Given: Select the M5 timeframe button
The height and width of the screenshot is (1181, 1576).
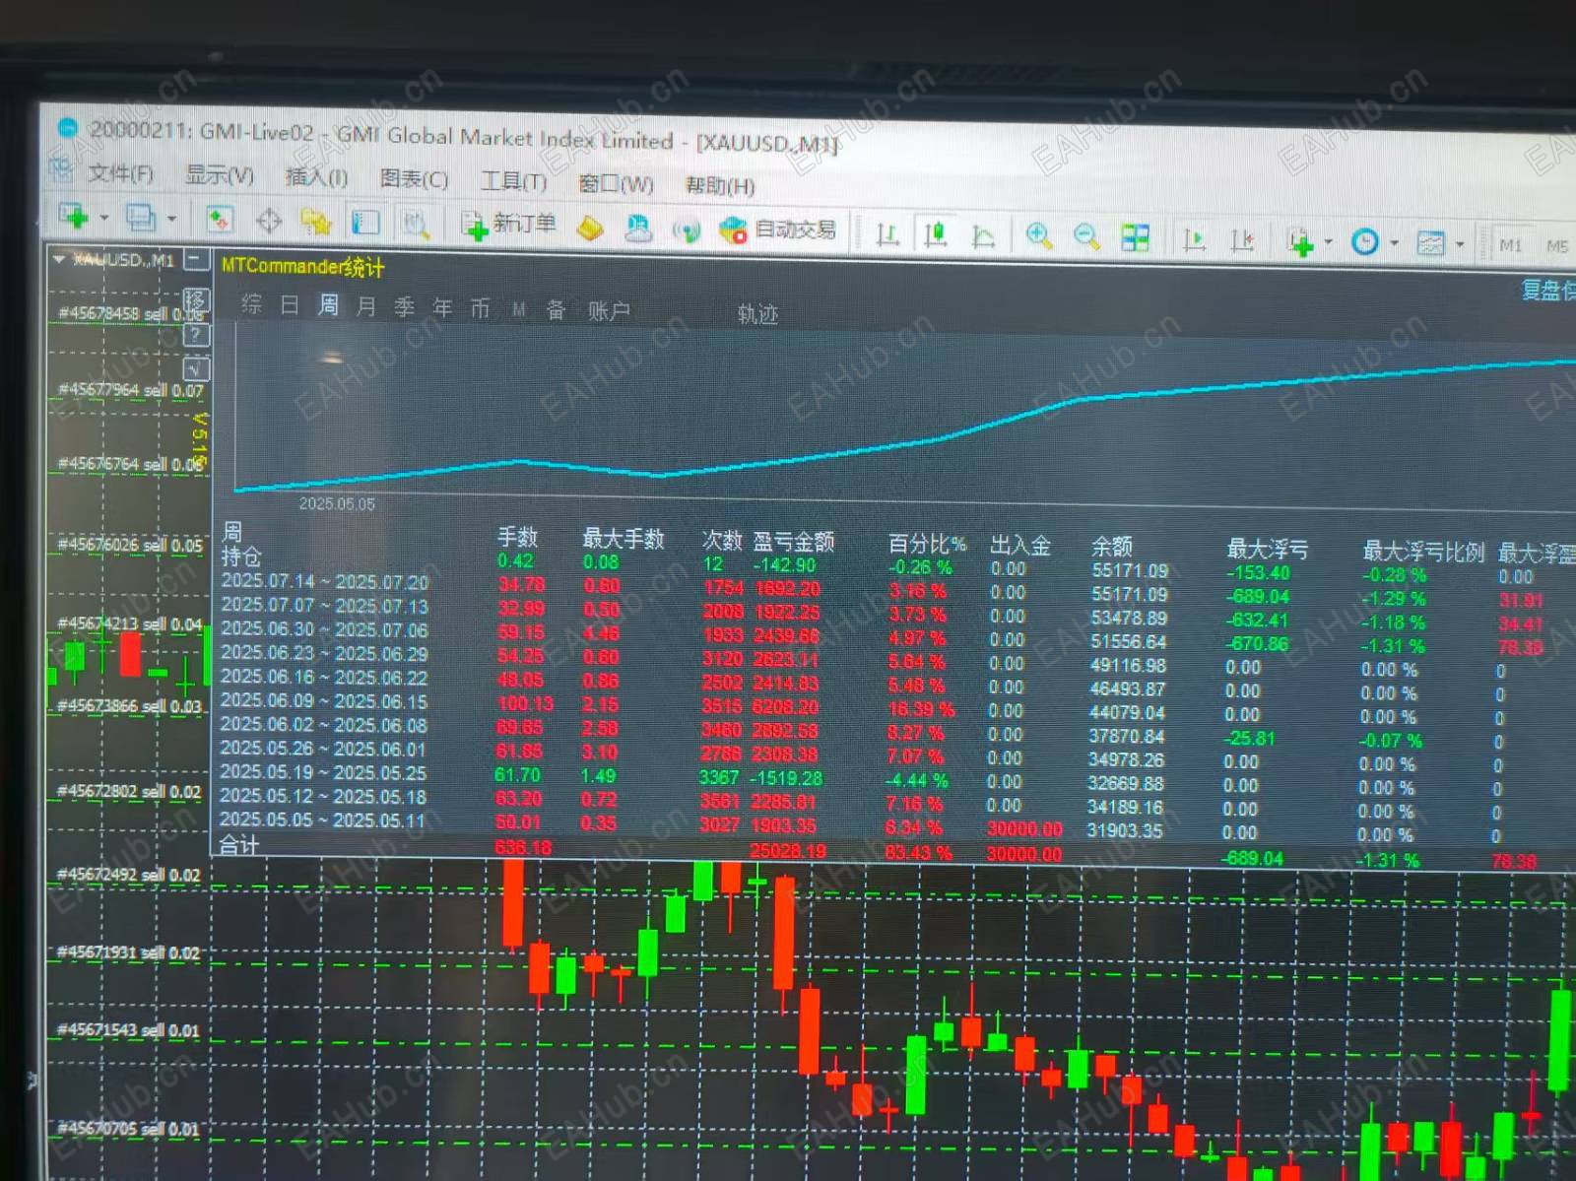Looking at the screenshot, I should [1556, 246].
